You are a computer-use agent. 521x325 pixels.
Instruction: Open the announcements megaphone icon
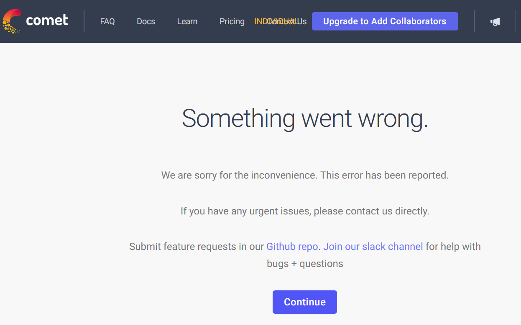click(495, 22)
